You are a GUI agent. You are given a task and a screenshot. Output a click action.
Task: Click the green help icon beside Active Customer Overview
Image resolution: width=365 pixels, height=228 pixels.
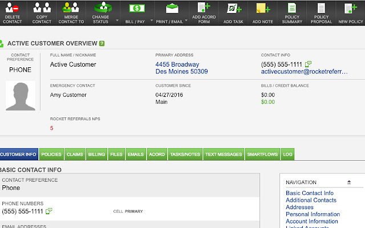click(102, 43)
